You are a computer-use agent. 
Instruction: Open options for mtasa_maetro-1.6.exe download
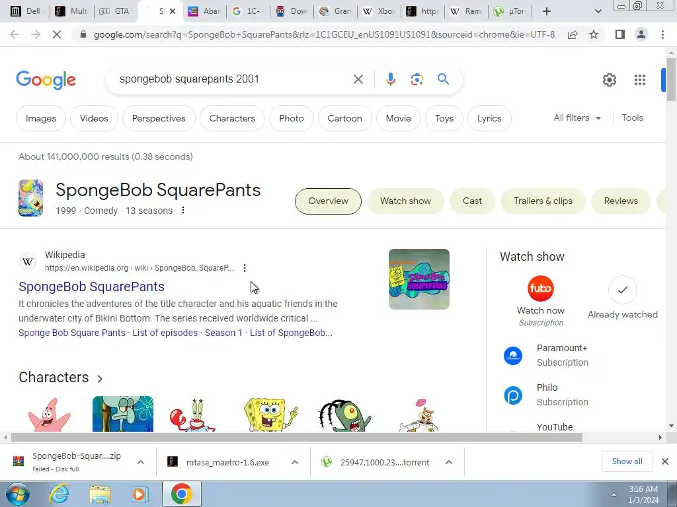tap(295, 462)
